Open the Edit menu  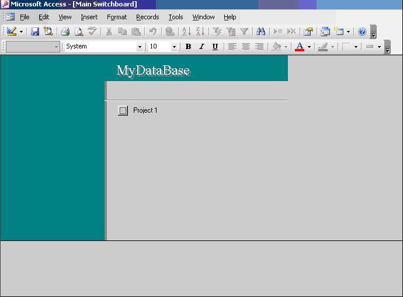[44, 17]
